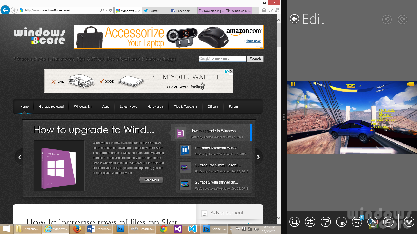The image size is (417, 234).
Task: Refresh the windows8core page
Action: (111, 10)
